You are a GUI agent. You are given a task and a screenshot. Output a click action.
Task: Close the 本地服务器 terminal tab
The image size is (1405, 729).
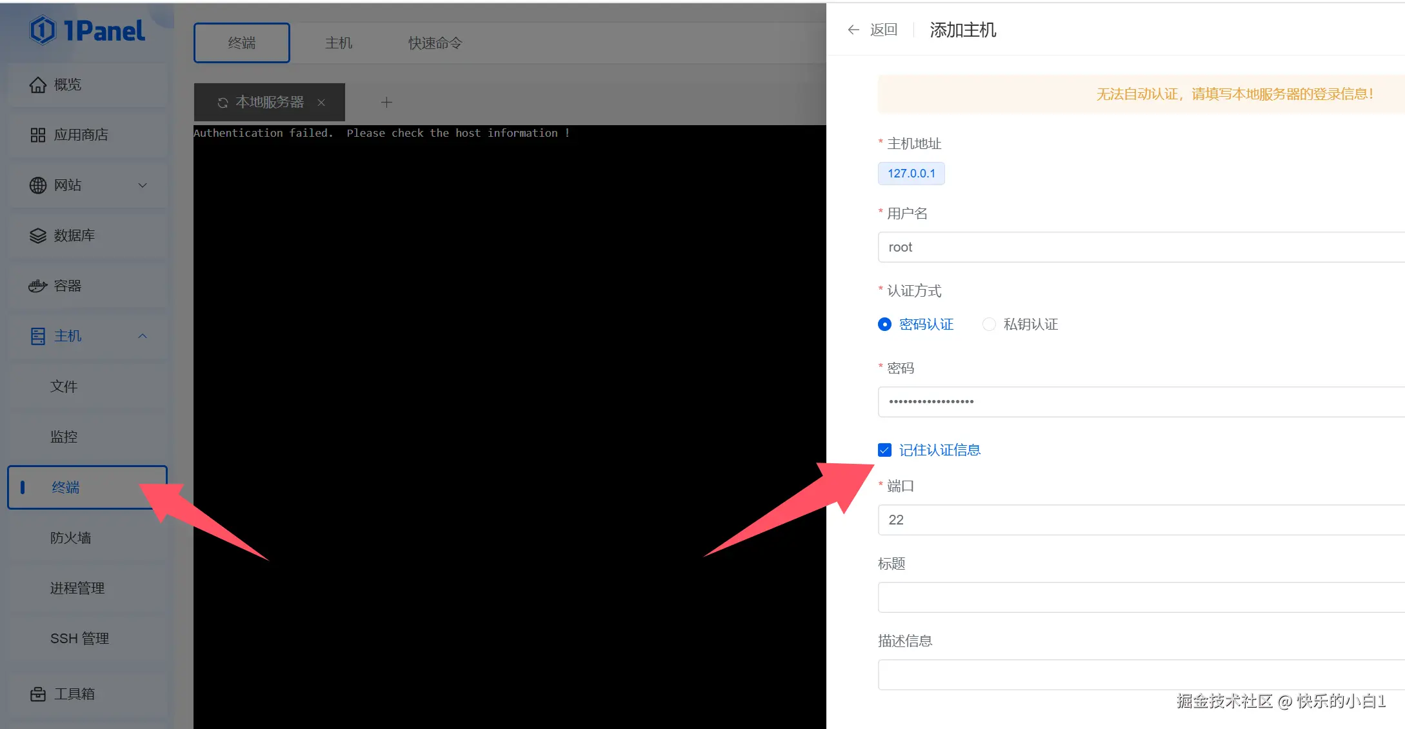click(x=321, y=103)
